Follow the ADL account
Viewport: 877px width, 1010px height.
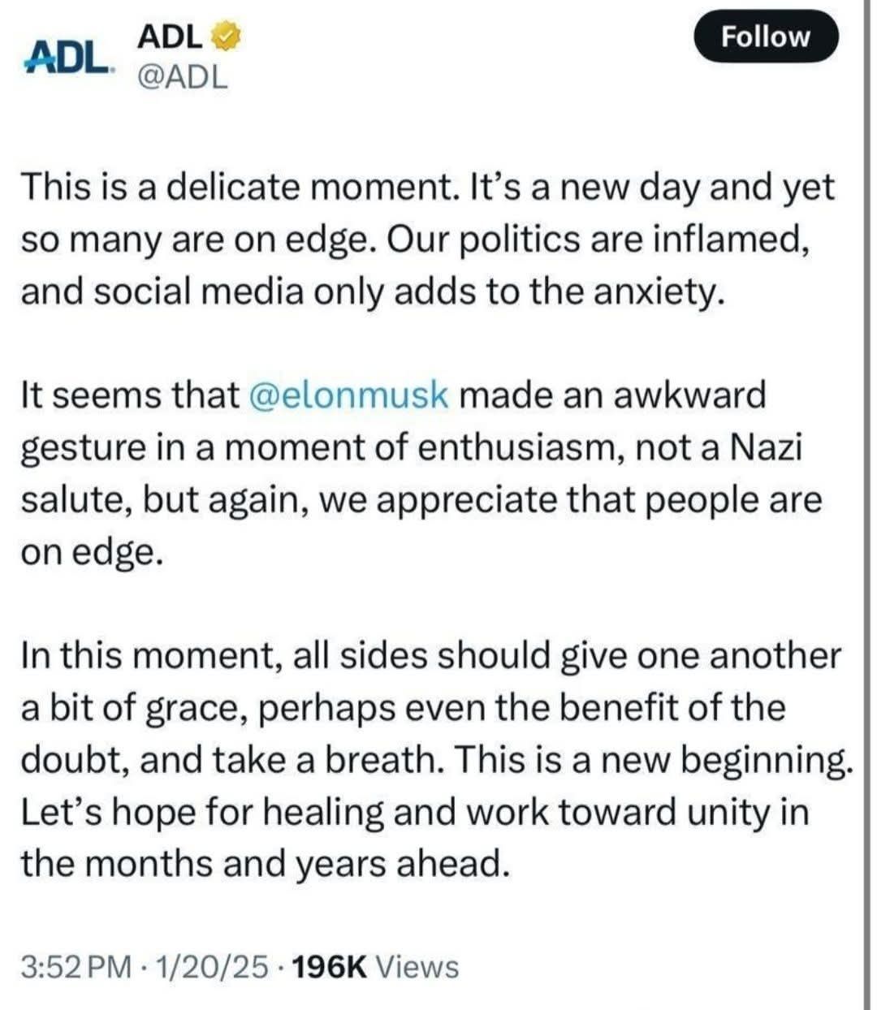click(766, 37)
